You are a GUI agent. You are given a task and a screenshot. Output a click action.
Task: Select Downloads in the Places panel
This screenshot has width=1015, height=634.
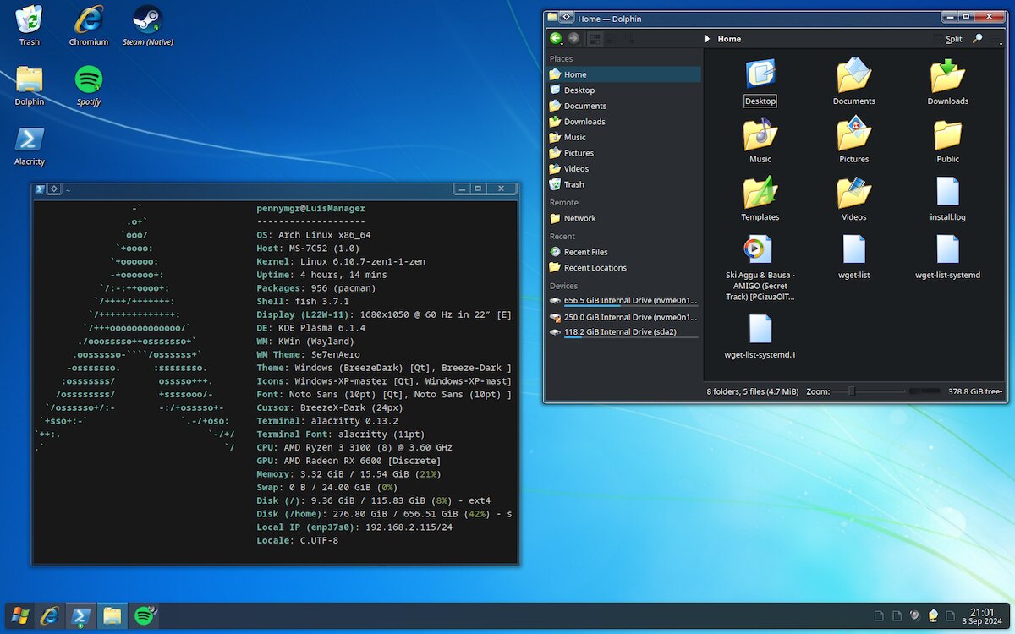click(x=584, y=122)
